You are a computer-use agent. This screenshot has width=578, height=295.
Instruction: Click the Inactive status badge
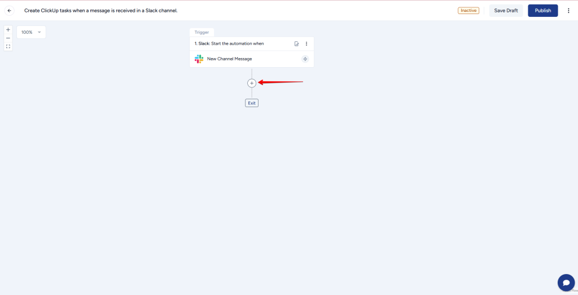(x=468, y=11)
